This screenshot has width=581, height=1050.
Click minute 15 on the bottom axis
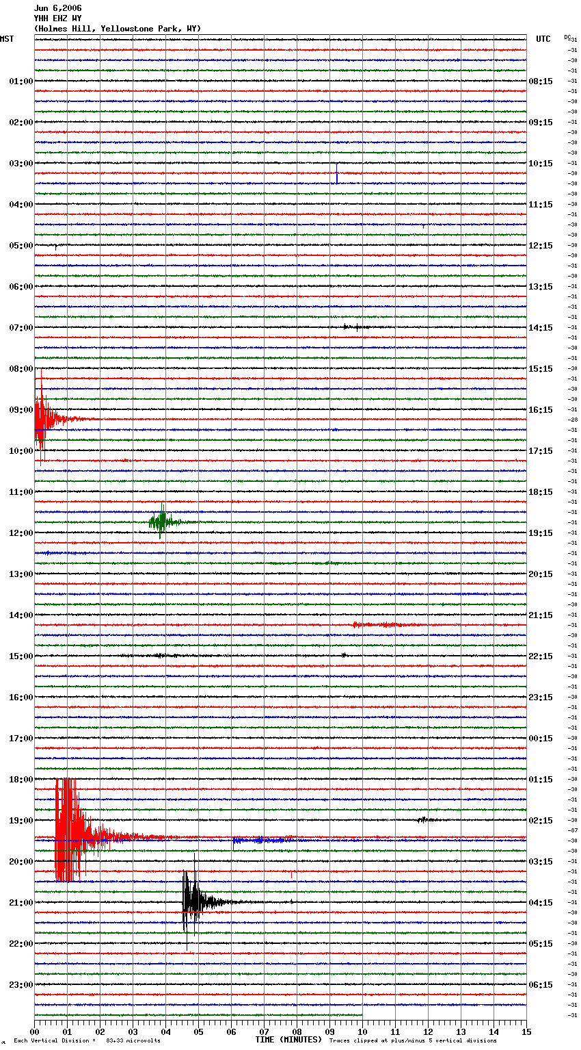[526, 1032]
